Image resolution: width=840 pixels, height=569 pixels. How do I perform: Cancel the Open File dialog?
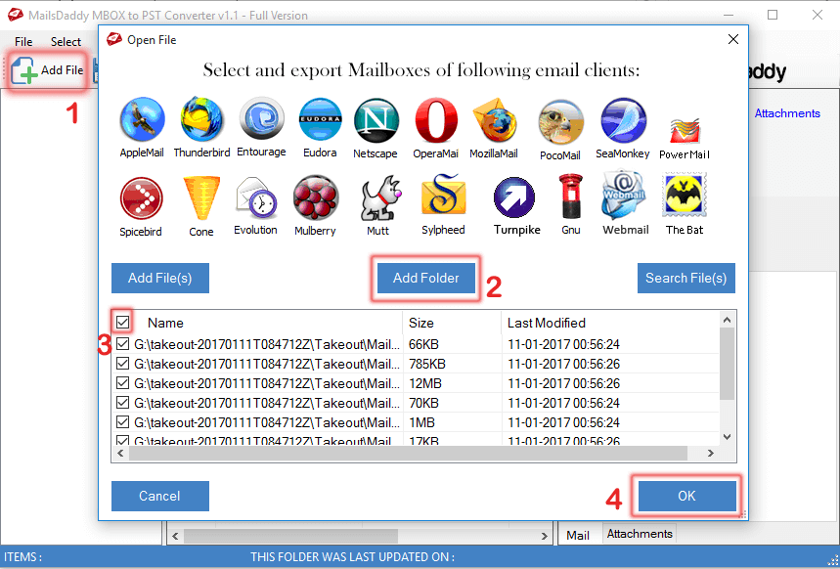(x=160, y=496)
